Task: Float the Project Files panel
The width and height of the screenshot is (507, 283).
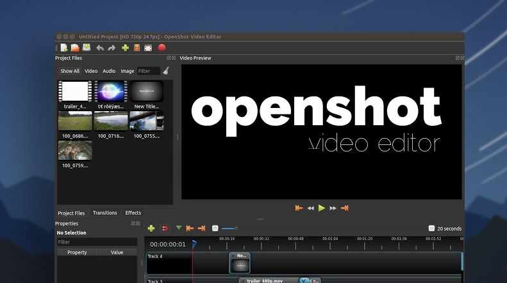Action: (x=168, y=58)
